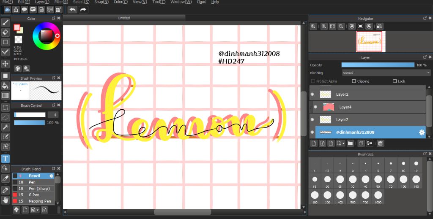Select the Bucket fill tool

coord(5,85)
